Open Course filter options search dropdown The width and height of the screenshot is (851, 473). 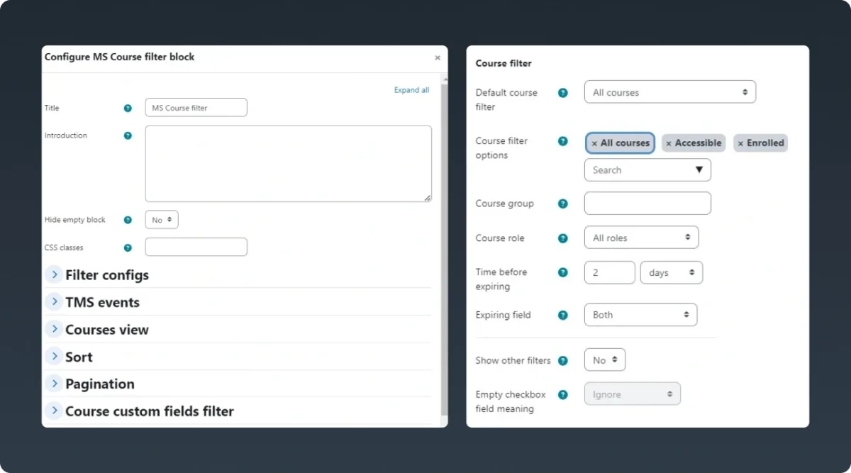(647, 170)
